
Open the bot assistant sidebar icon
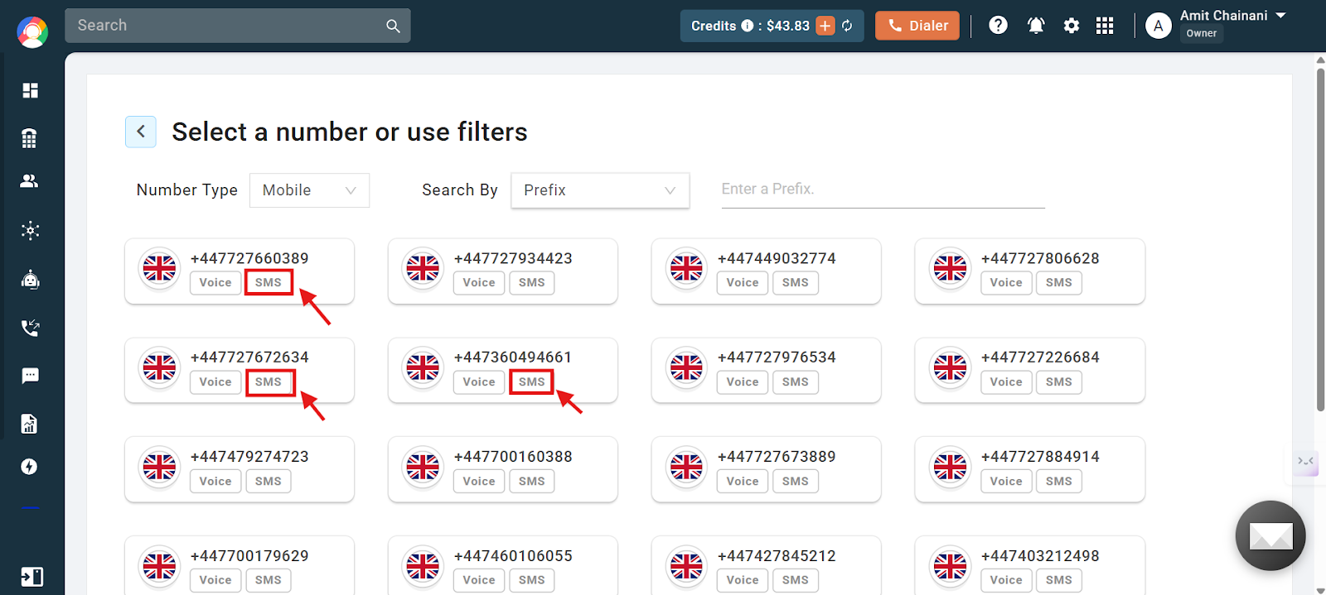31,280
